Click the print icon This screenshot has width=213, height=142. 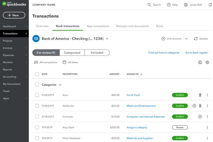200,62
